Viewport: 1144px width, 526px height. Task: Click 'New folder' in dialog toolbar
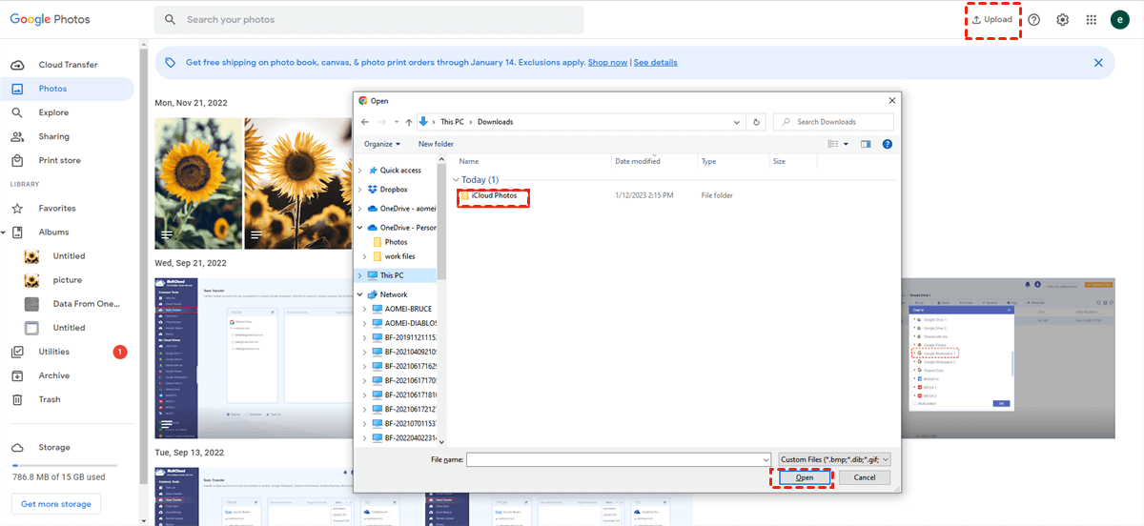pos(436,144)
